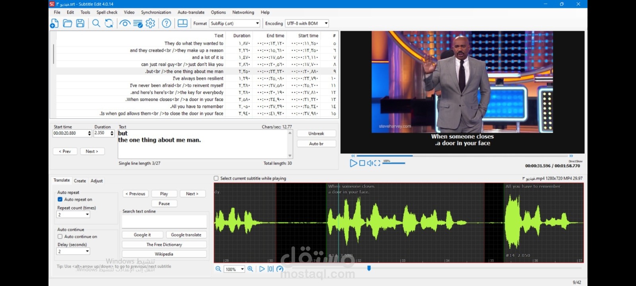Click the Subtitle Edit app logo

[x=52, y=4]
